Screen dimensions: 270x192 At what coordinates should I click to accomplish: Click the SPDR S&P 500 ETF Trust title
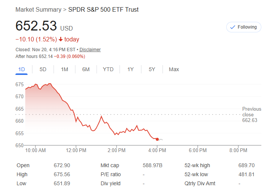[x=103, y=9]
